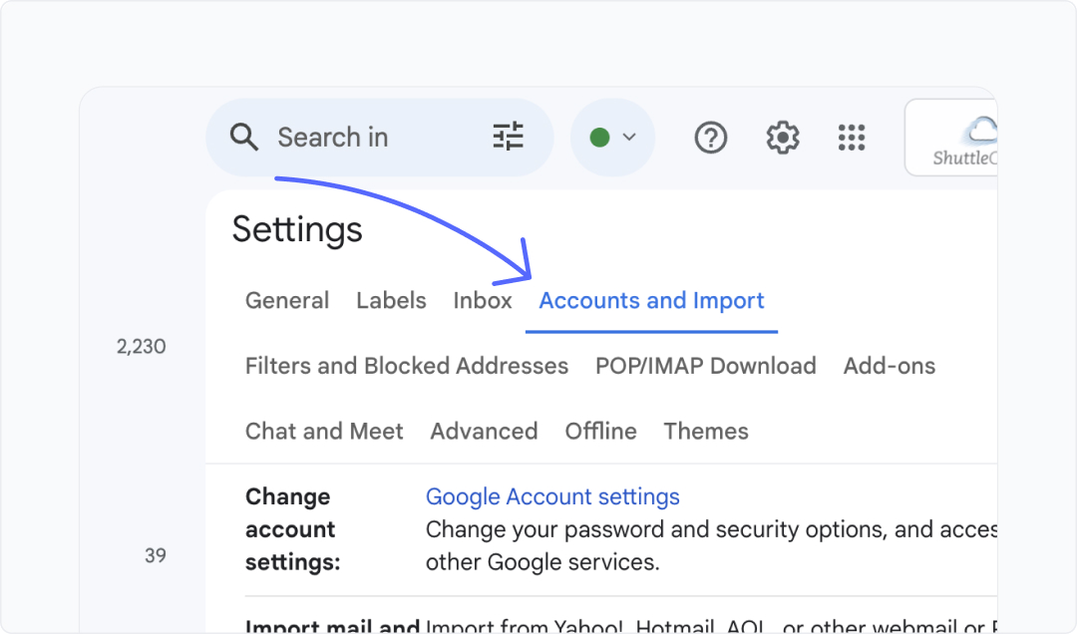This screenshot has width=1077, height=634.
Task: Switch to the Advanced tab
Action: [x=484, y=431]
